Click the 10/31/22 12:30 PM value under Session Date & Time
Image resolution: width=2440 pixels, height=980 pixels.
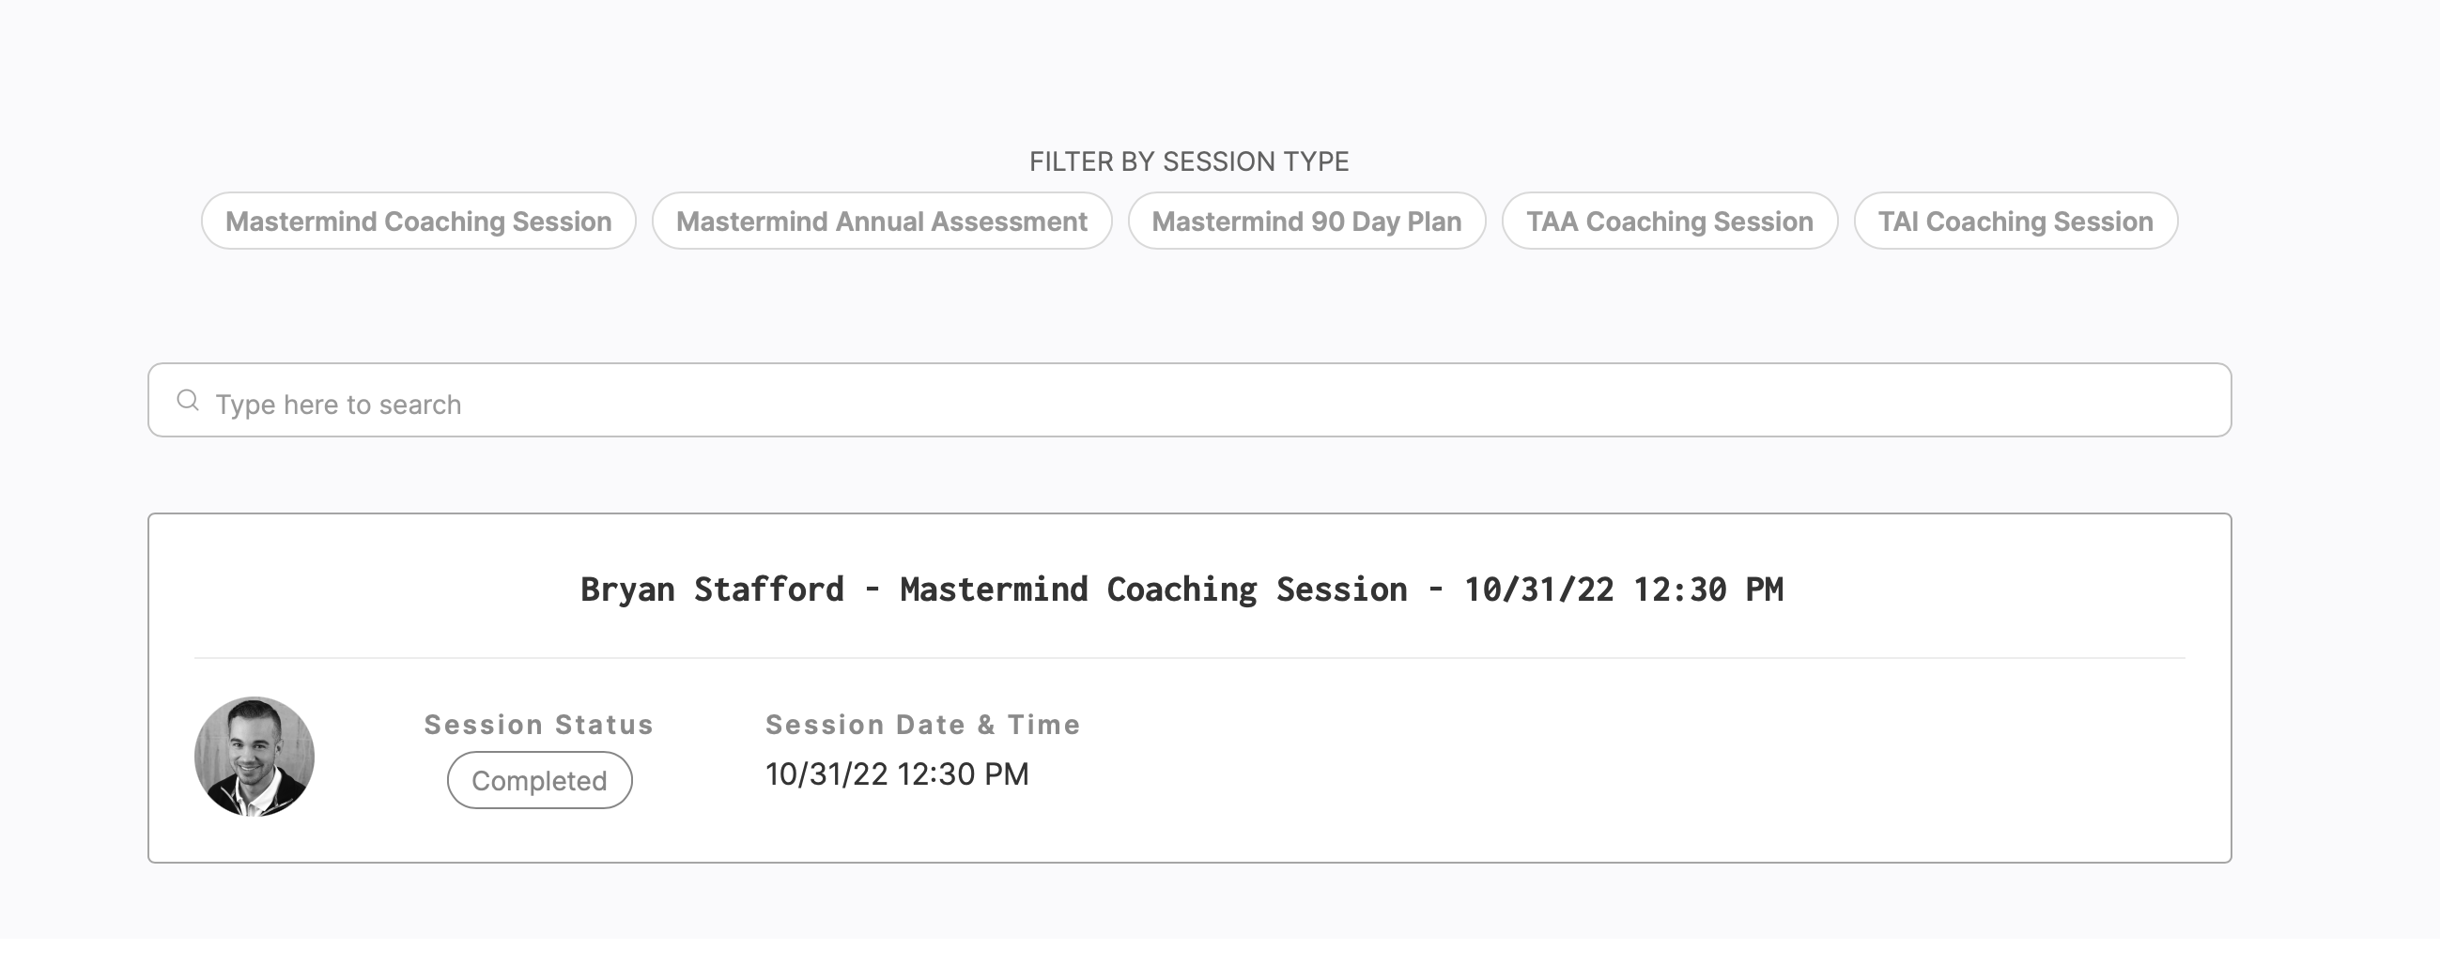(x=896, y=773)
